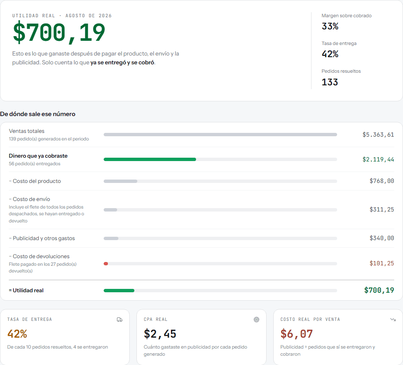Click the large "$700,19" headline figure
This screenshot has height=365, width=403.
point(59,33)
